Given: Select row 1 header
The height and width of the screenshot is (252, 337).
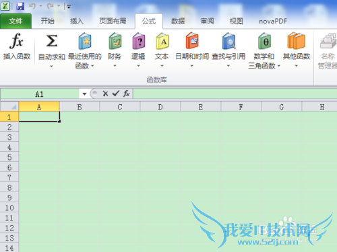Looking at the screenshot, I should point(9,117).
